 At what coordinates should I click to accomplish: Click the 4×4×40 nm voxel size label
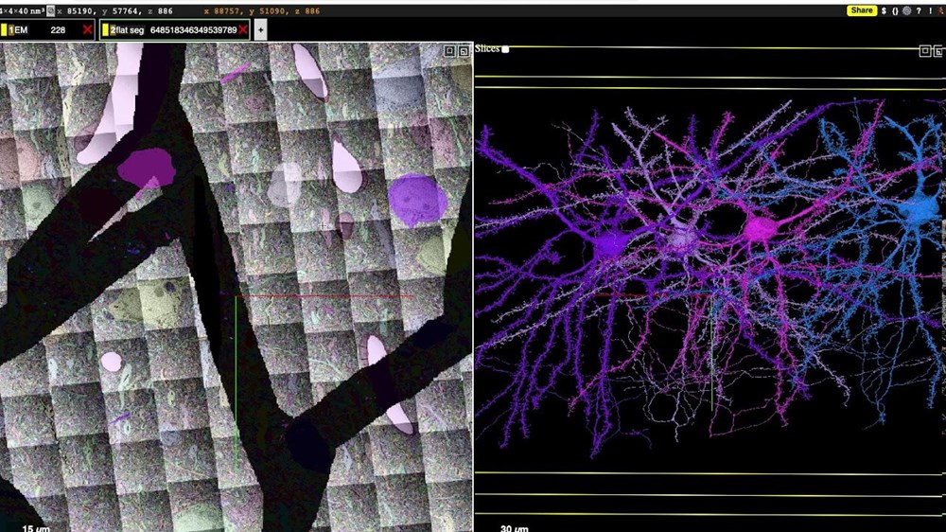point(21,11)
